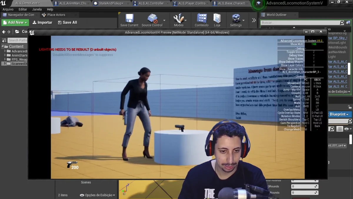Expand the FPS_Weap folder in tree
353x199 pixels.
pos(5,59)
